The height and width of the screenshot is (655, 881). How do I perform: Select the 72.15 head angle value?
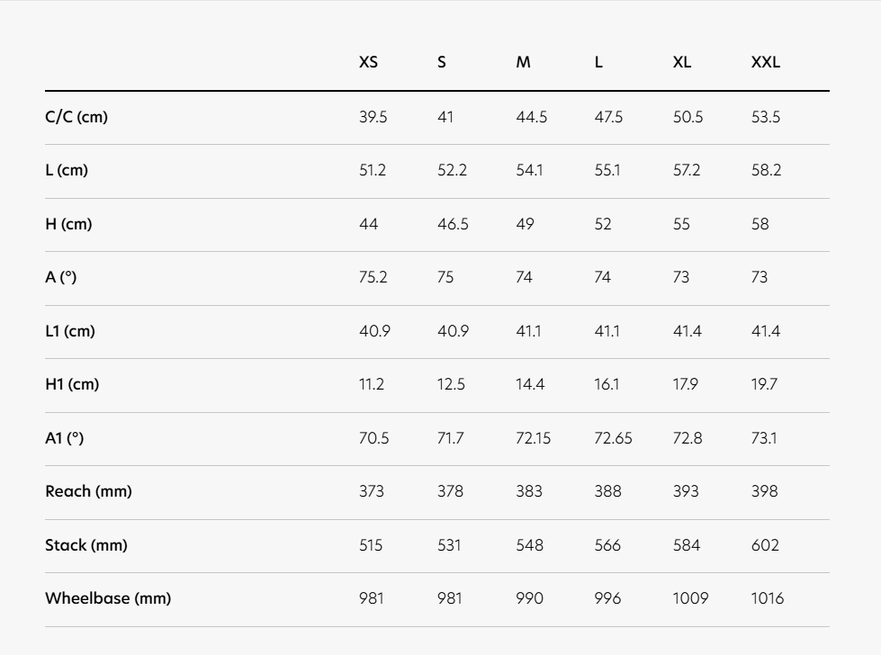(x=533, y=438)
